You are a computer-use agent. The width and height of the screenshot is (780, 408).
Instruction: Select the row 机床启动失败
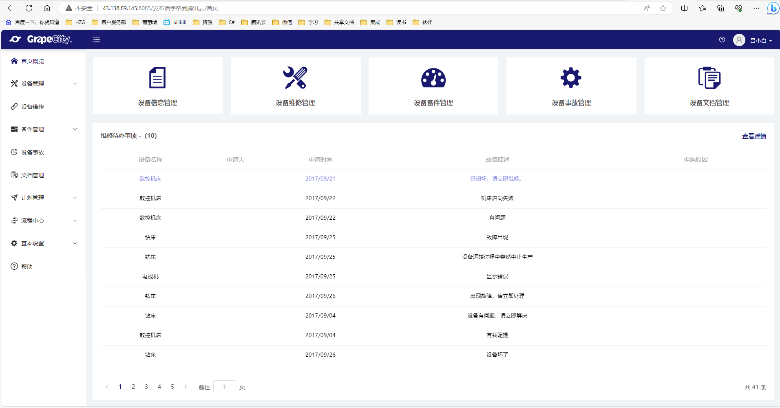(433, 198)
